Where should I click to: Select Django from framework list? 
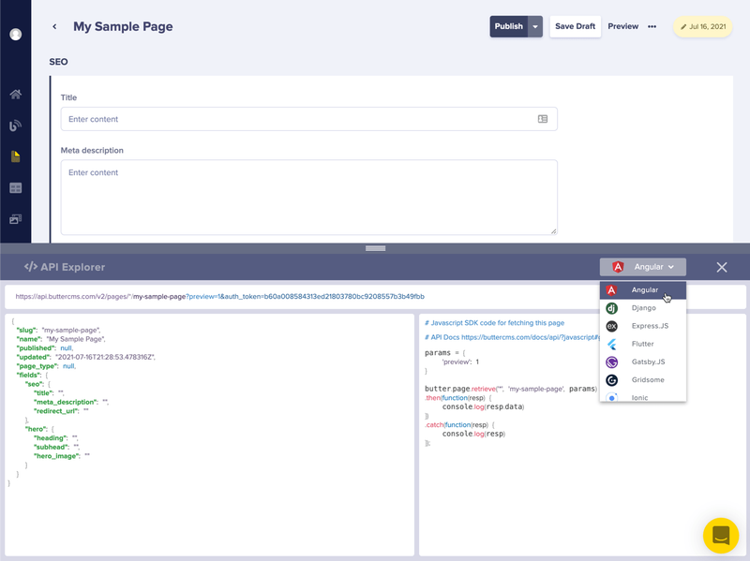point(643,308)
